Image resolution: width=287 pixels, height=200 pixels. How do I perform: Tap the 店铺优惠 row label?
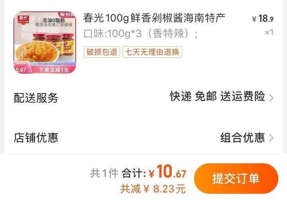click(36, 138)
